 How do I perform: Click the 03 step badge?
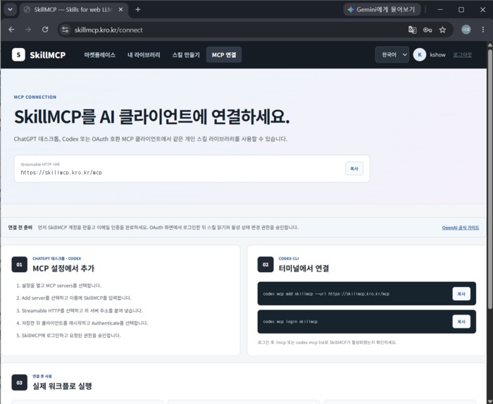pos(20,383)
